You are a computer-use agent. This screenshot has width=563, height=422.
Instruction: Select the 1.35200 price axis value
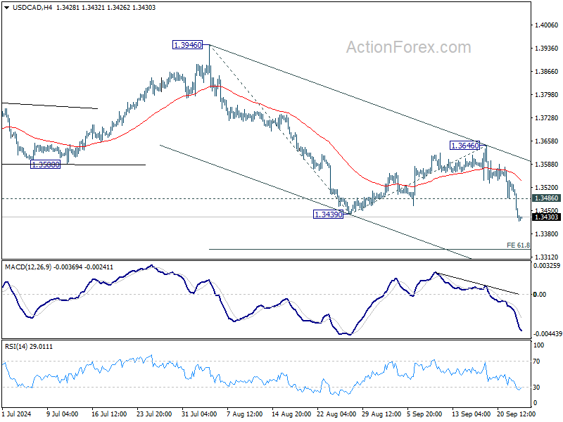[x=547, y=187]
